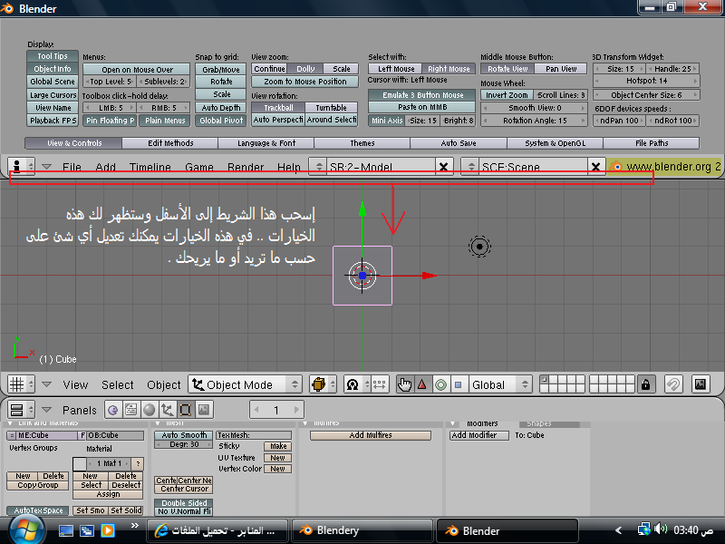Launch the media player taskbar icon
Screen dimensions: 725x544
108,530
